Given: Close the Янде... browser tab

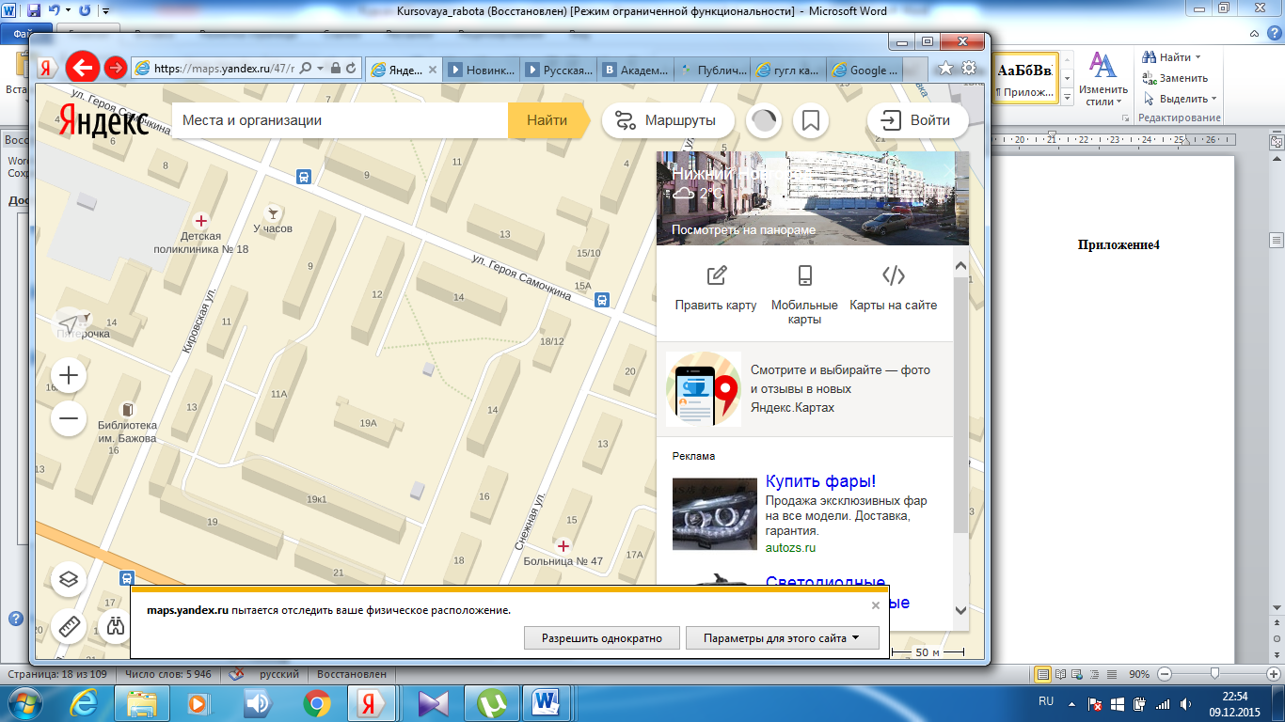Looking at the screenshot, I should point(433,70).
